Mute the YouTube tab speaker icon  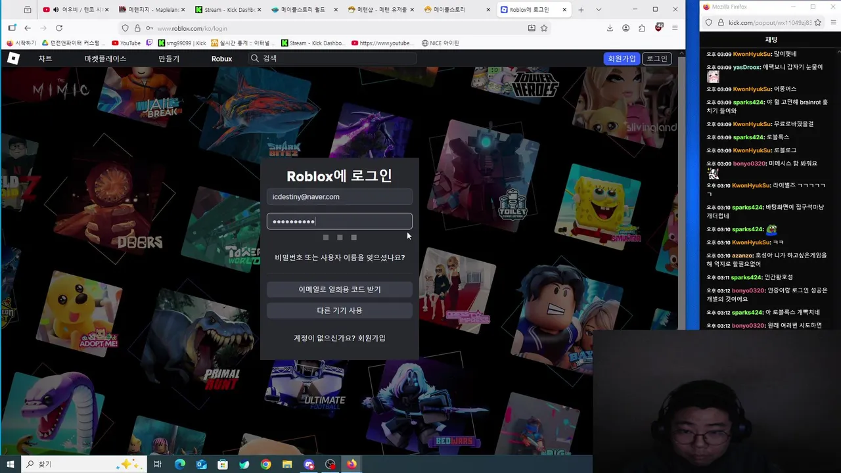56,10
